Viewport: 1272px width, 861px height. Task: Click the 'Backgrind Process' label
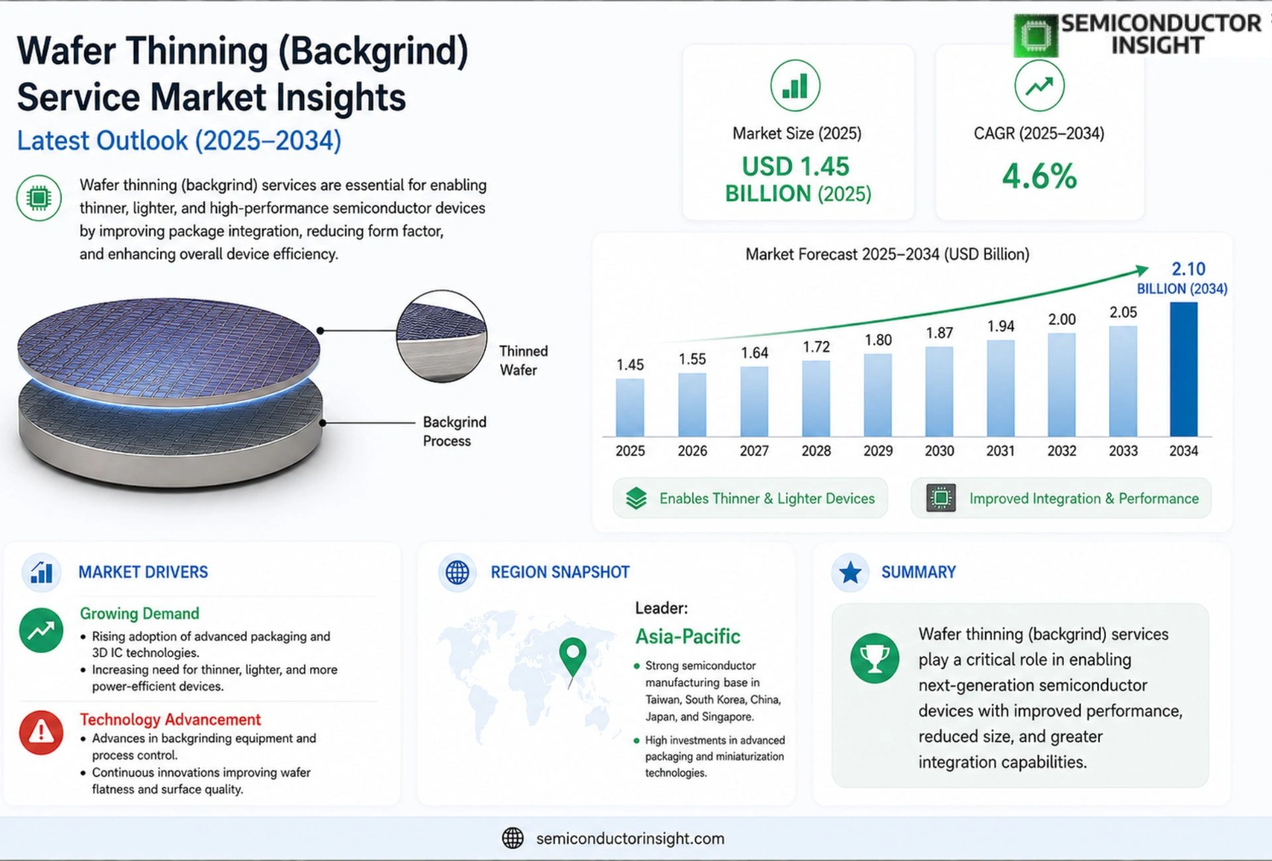(x=454, y=431)
